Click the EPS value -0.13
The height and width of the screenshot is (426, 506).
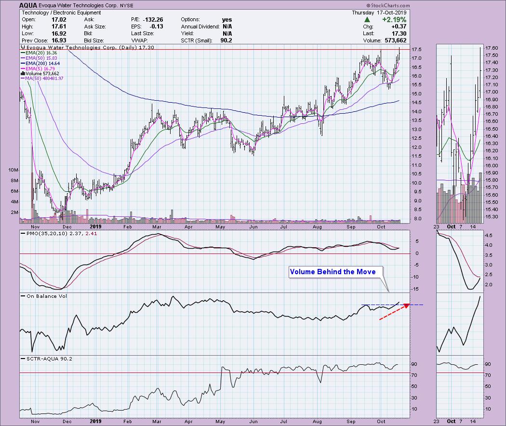coord(156,27)
